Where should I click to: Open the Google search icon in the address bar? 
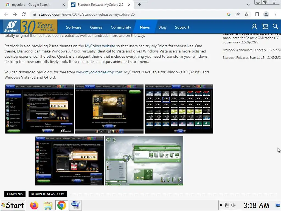[x=229, y=14]
